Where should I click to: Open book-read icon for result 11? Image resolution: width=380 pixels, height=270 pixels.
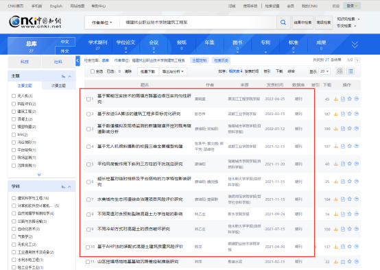click(x=343, y=262)
